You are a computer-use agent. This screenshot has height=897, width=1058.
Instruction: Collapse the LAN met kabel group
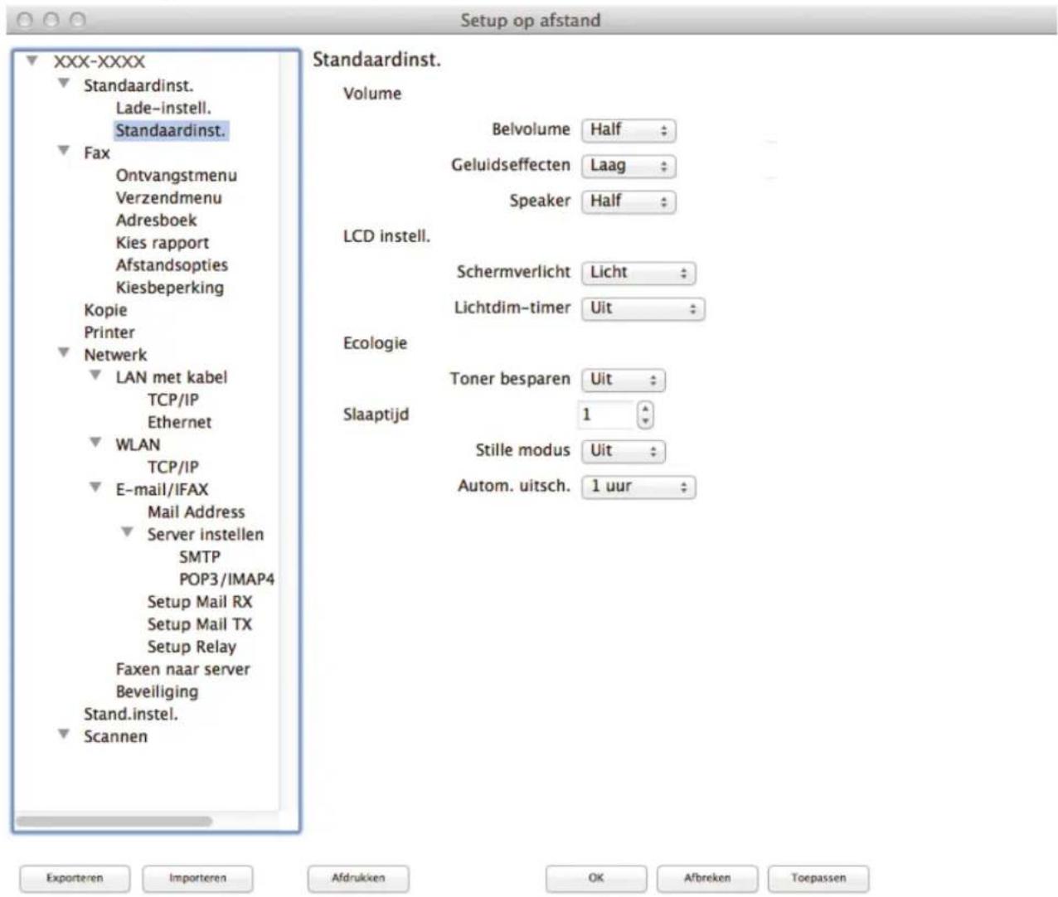[x=96, y=376]
